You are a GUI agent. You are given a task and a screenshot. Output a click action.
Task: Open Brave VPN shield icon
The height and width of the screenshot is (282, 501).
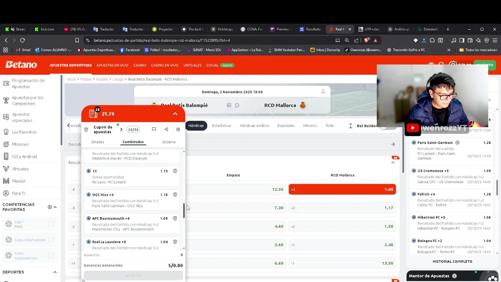[x=487, y=40]
